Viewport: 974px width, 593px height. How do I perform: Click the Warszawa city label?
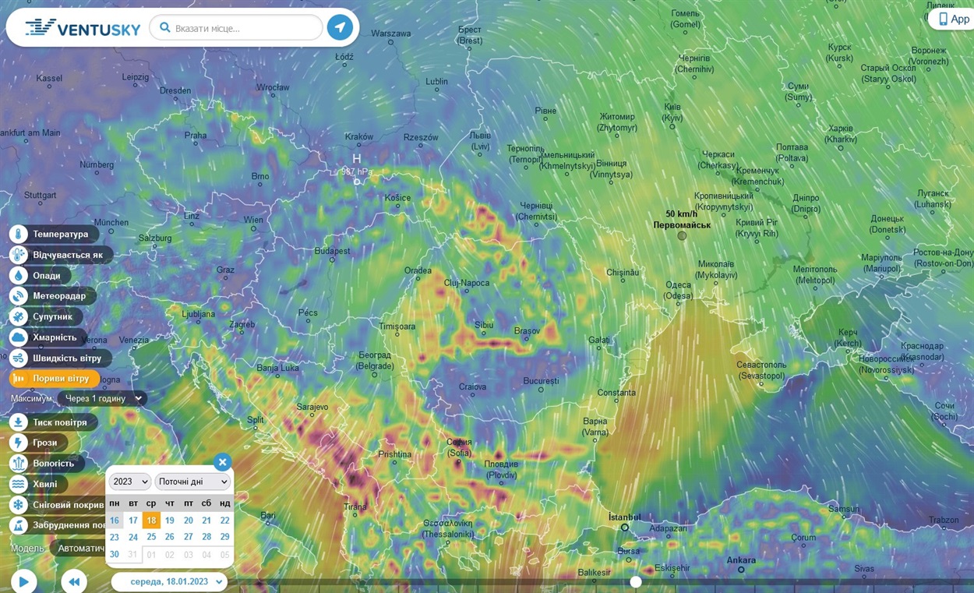(391, 34)
